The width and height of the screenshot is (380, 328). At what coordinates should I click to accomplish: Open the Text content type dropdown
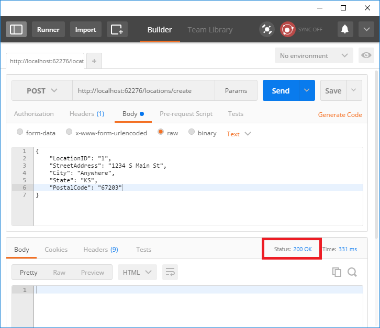click(x=239, y=134)
